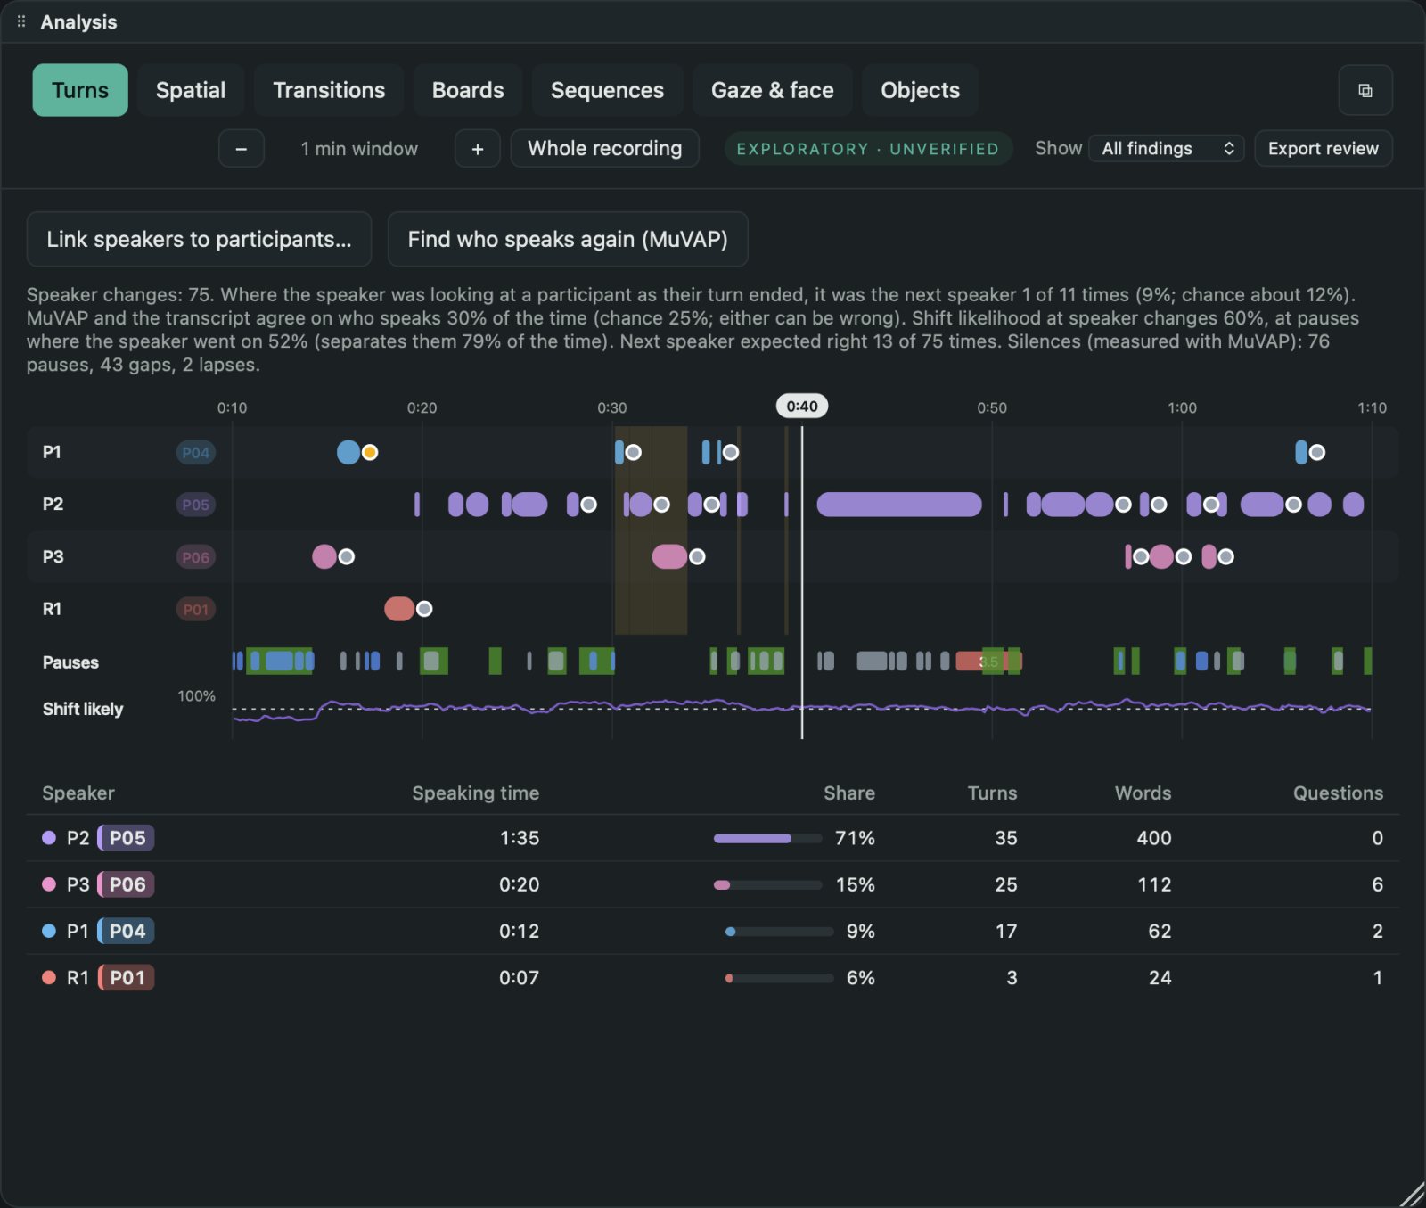Image resolution: width=1426 pixels, height=1208 pixels.
Task: Click the P01 tag in R1 row
Action: point(195,610)
